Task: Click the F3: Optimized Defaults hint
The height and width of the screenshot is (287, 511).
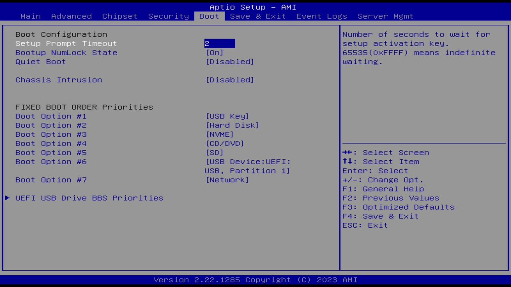Action: (x=398, y=207)
